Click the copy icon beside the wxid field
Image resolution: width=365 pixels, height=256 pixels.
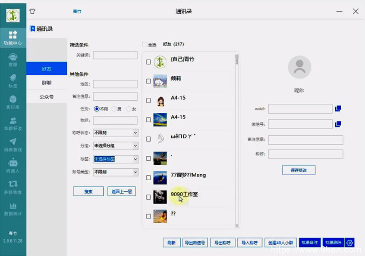coord(338,108)
